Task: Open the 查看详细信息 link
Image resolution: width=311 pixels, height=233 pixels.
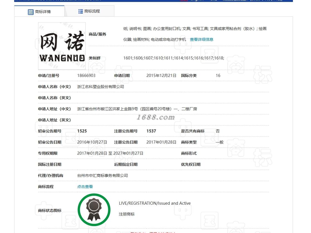Action: 201,39
